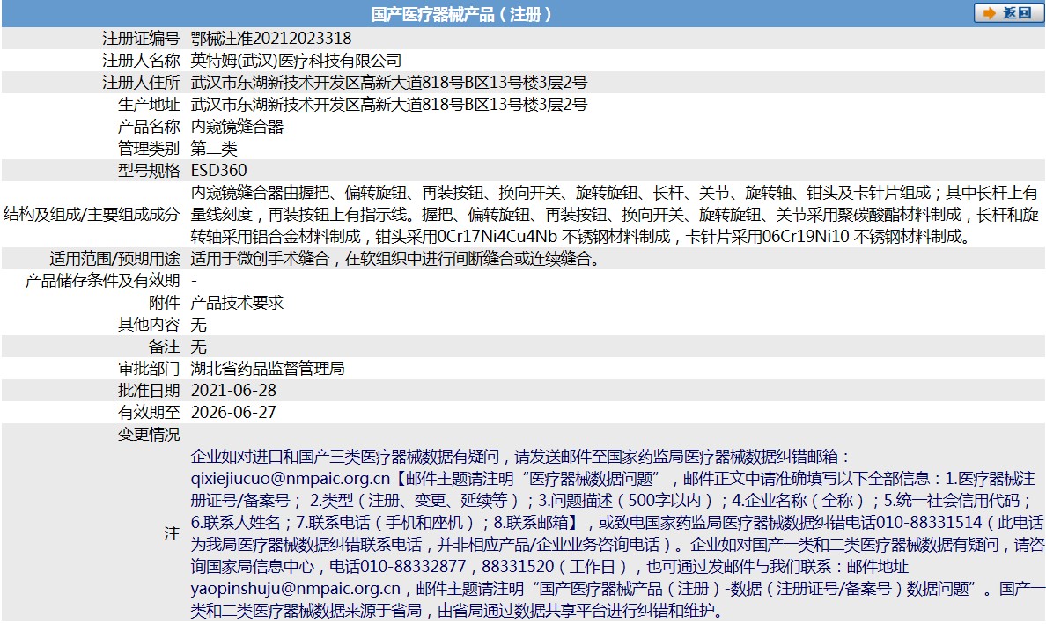Click the email yaopinshuju@nmpaic.org.cn

(296, 589)
